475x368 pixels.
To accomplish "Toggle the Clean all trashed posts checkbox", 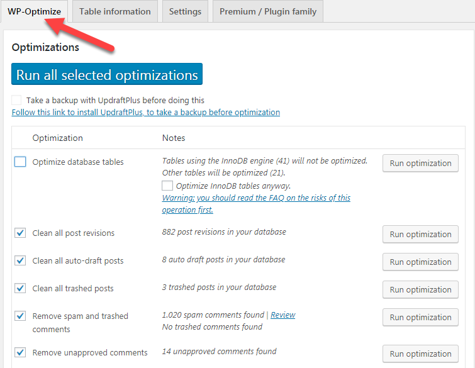I will point(20,288).
